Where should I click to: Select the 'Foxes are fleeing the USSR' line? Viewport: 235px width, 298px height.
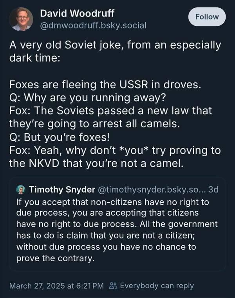pos(105,85)
